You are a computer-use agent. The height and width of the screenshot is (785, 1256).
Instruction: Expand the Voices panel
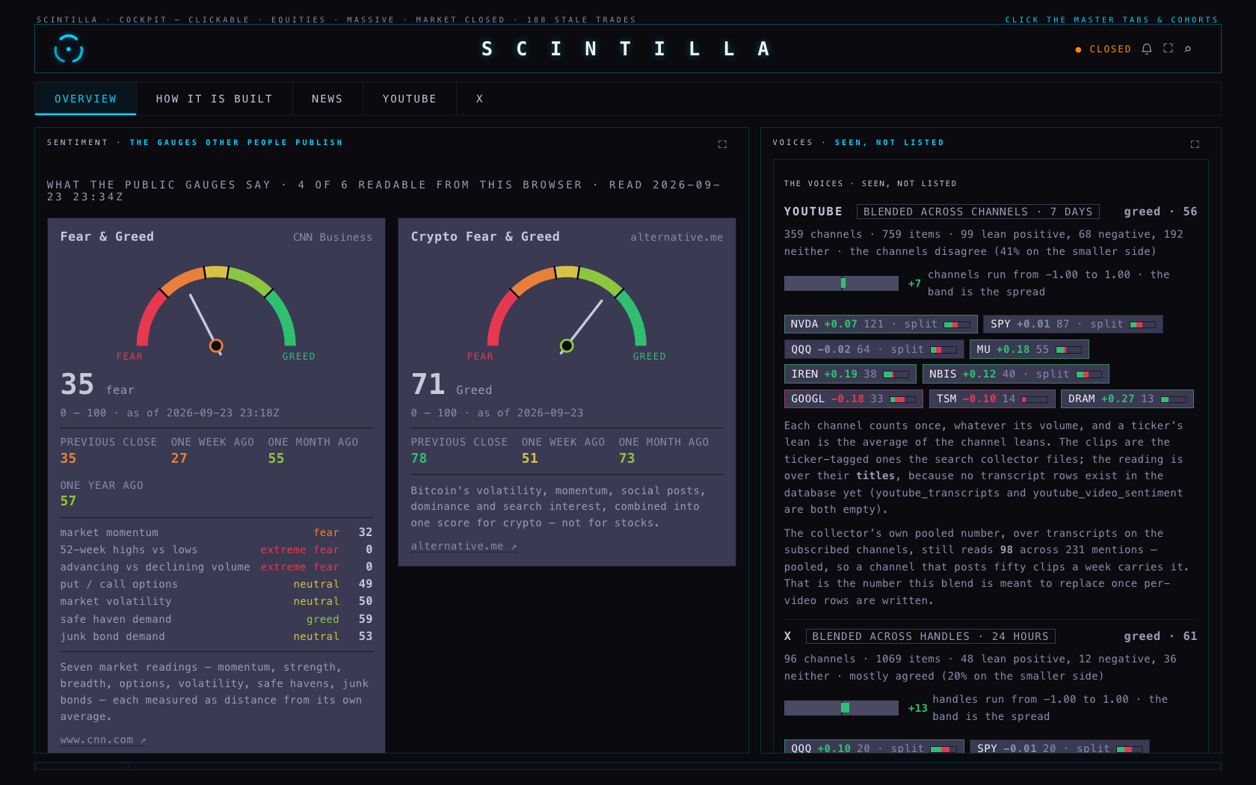(x=1195, y=144)
